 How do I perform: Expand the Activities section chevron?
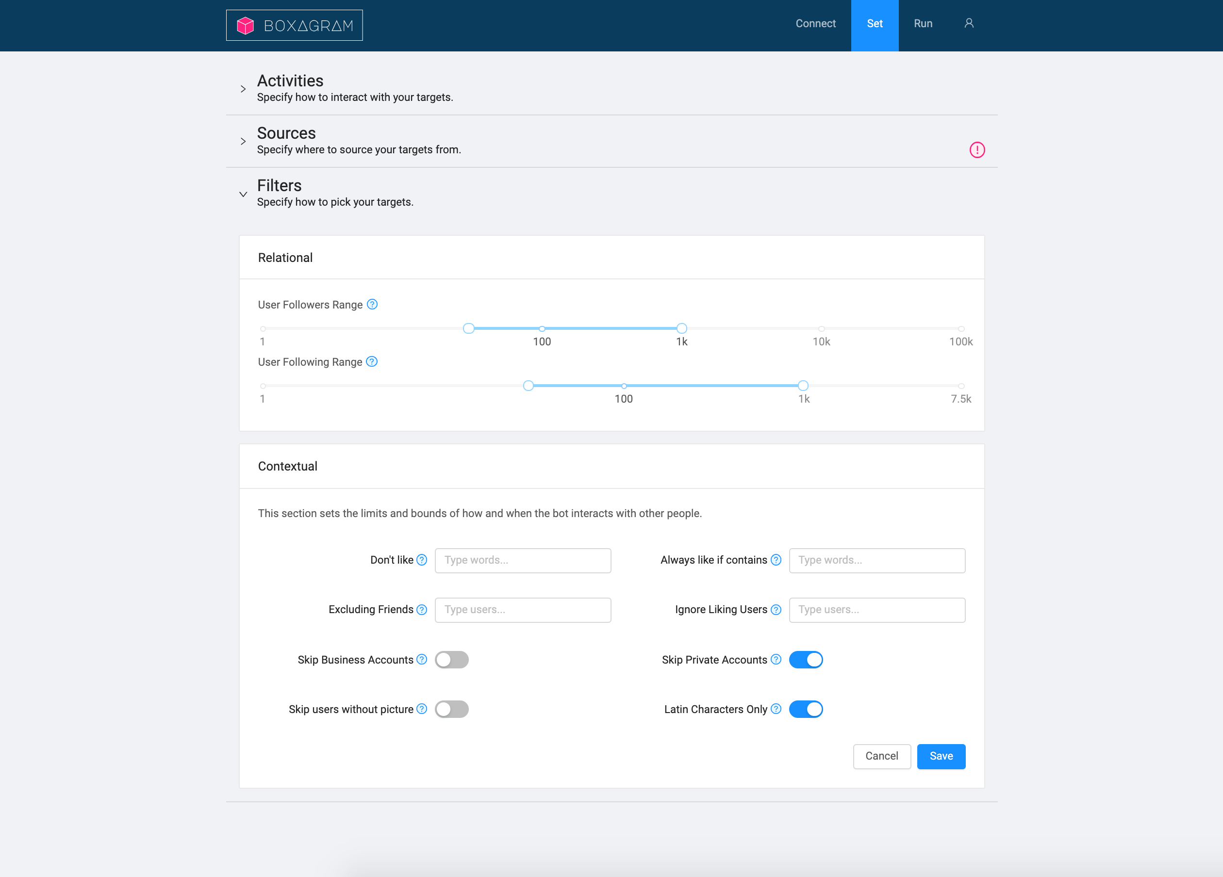[x=243, y=89]
